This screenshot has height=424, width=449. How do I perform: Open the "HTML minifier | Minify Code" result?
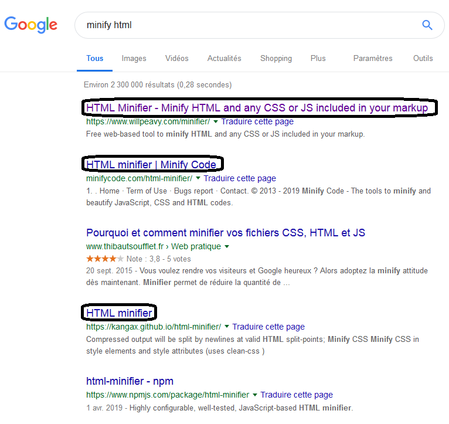pos(151,164)
